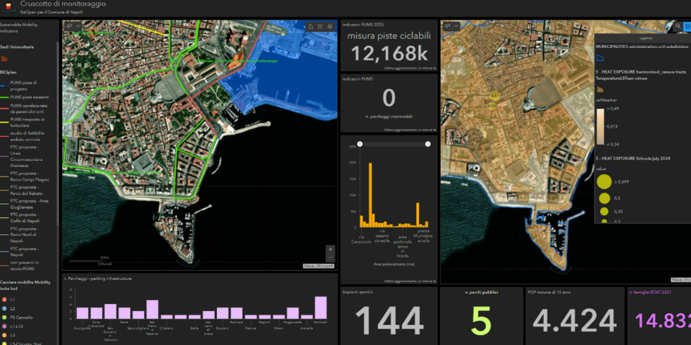Click the 0,47 school heat marker

click(x=494, y=95)
